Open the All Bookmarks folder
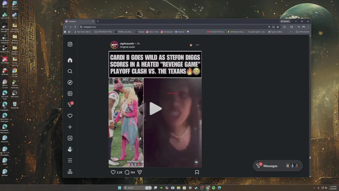Image resolution: width=339 pixels, height=191 pixels. [x=303, y=32]
